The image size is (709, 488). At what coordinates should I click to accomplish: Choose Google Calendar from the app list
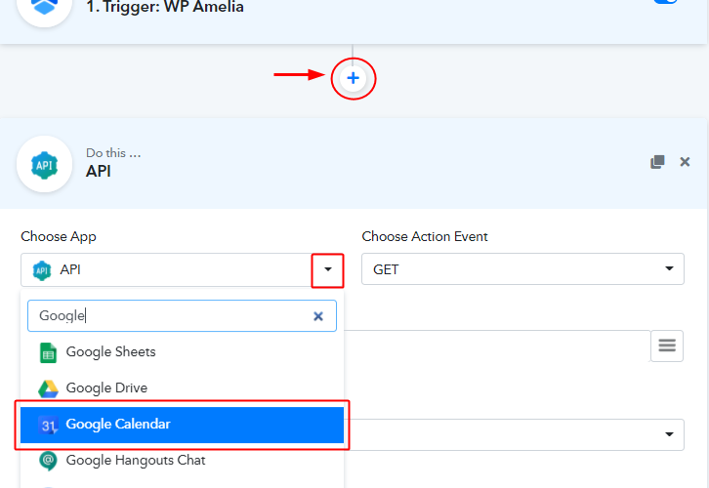pyautogui.click(x=182, y=425)
